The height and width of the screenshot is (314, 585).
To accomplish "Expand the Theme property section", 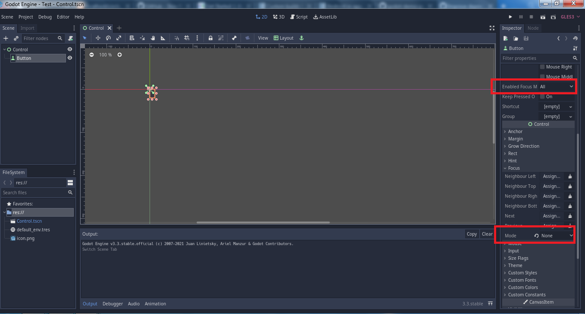I will coord(515,265).
